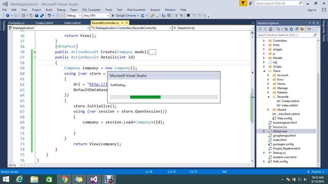
Task: Click the Quick Launch search box
Action: pyautogui.click(x=279, y=4)
